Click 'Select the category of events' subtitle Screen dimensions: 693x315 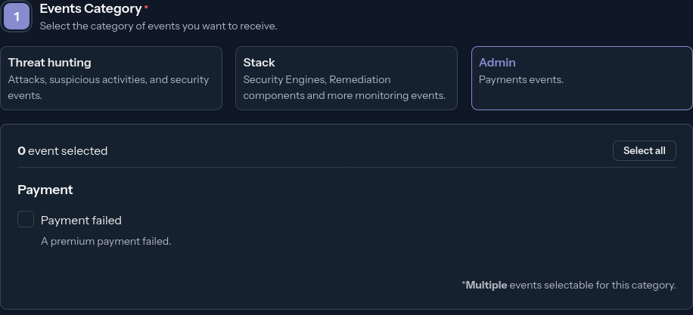tap(158, 26)
